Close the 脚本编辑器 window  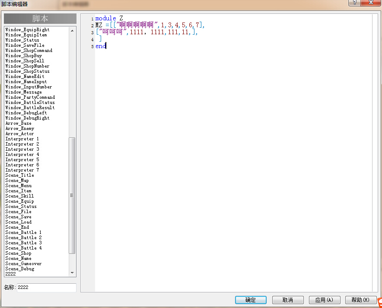pyautogui.click(x=371, y=3)
